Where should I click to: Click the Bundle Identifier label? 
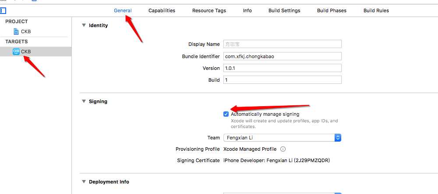point(201,56)
